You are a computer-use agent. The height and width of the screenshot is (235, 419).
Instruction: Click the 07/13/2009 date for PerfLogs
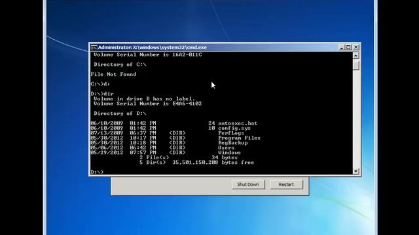[x=107, y=133]
